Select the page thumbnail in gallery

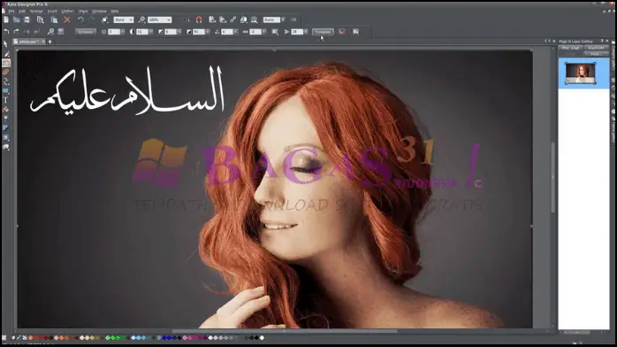pyautogui.click(x=581, y=73)
